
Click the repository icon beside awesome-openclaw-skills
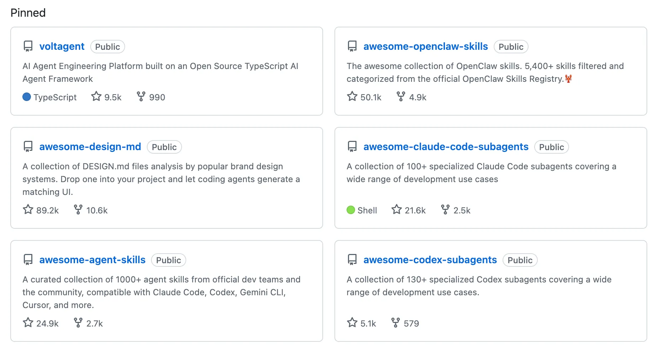(x=352, y=47)
